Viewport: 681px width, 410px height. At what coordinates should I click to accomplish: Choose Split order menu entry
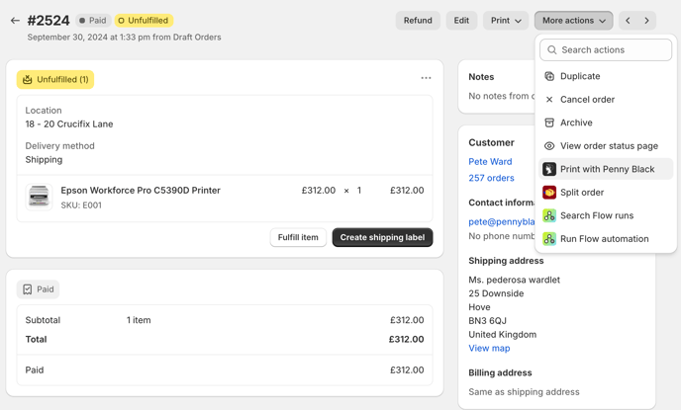606,193
